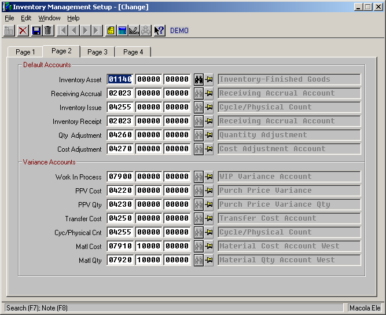Click Cost Adjustment account field 04270
The height and width of the screenshot is (315, 386).
(120, 149)
